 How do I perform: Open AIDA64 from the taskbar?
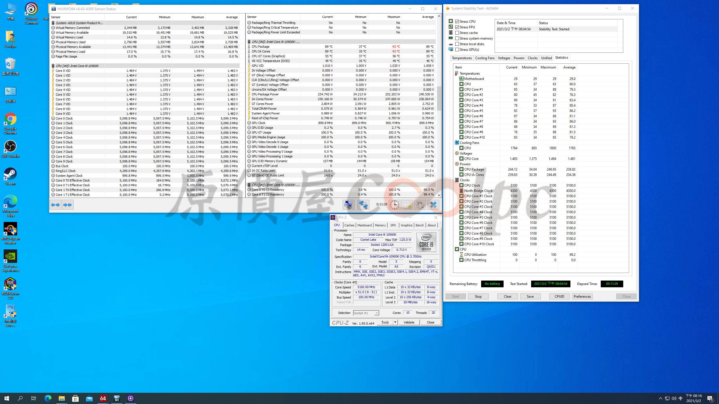pos(103,398)
